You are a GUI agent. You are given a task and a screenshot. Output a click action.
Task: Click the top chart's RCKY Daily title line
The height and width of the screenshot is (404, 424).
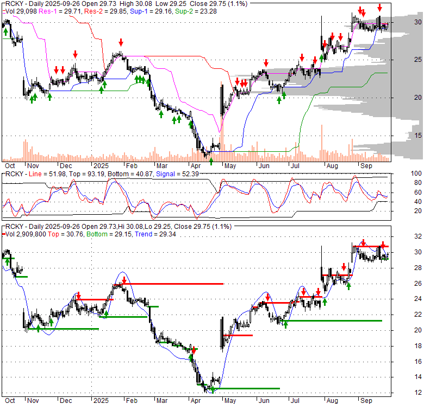pos(126,4)
